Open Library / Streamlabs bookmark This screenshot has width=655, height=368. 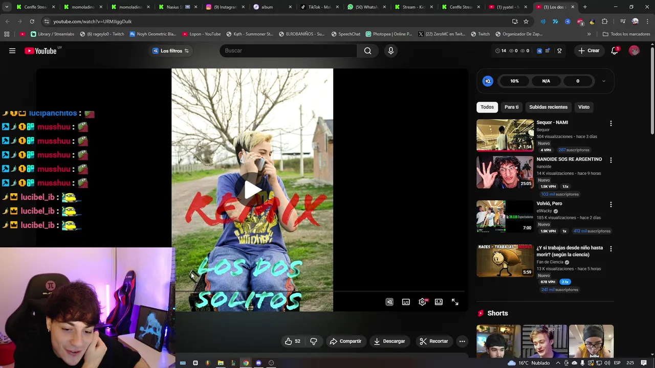[x=52, y=34]
